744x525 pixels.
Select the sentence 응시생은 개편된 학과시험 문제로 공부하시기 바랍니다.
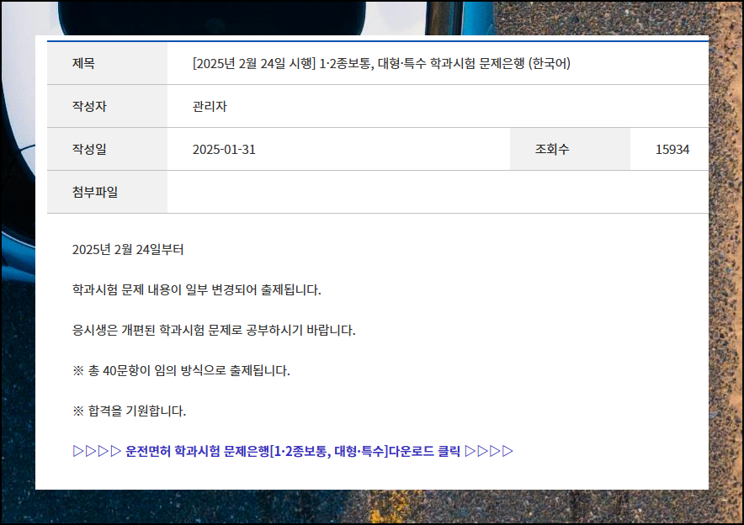click(x=214, y=330)
